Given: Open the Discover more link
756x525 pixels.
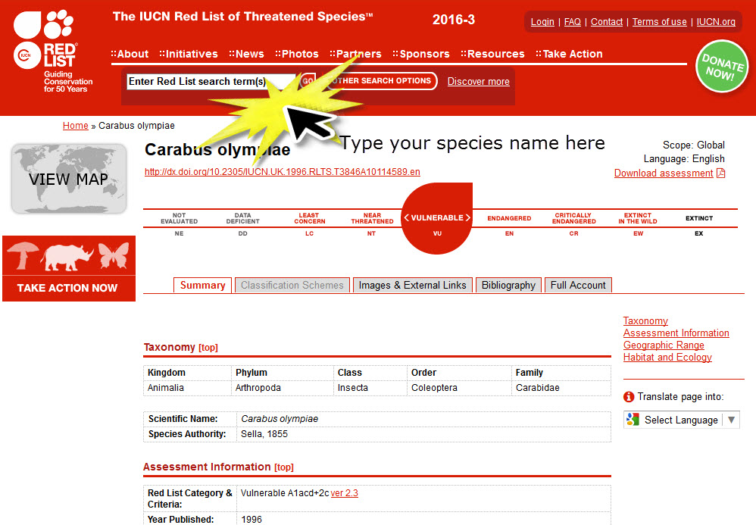Looking at the screenshot, I should pos(478,82).
